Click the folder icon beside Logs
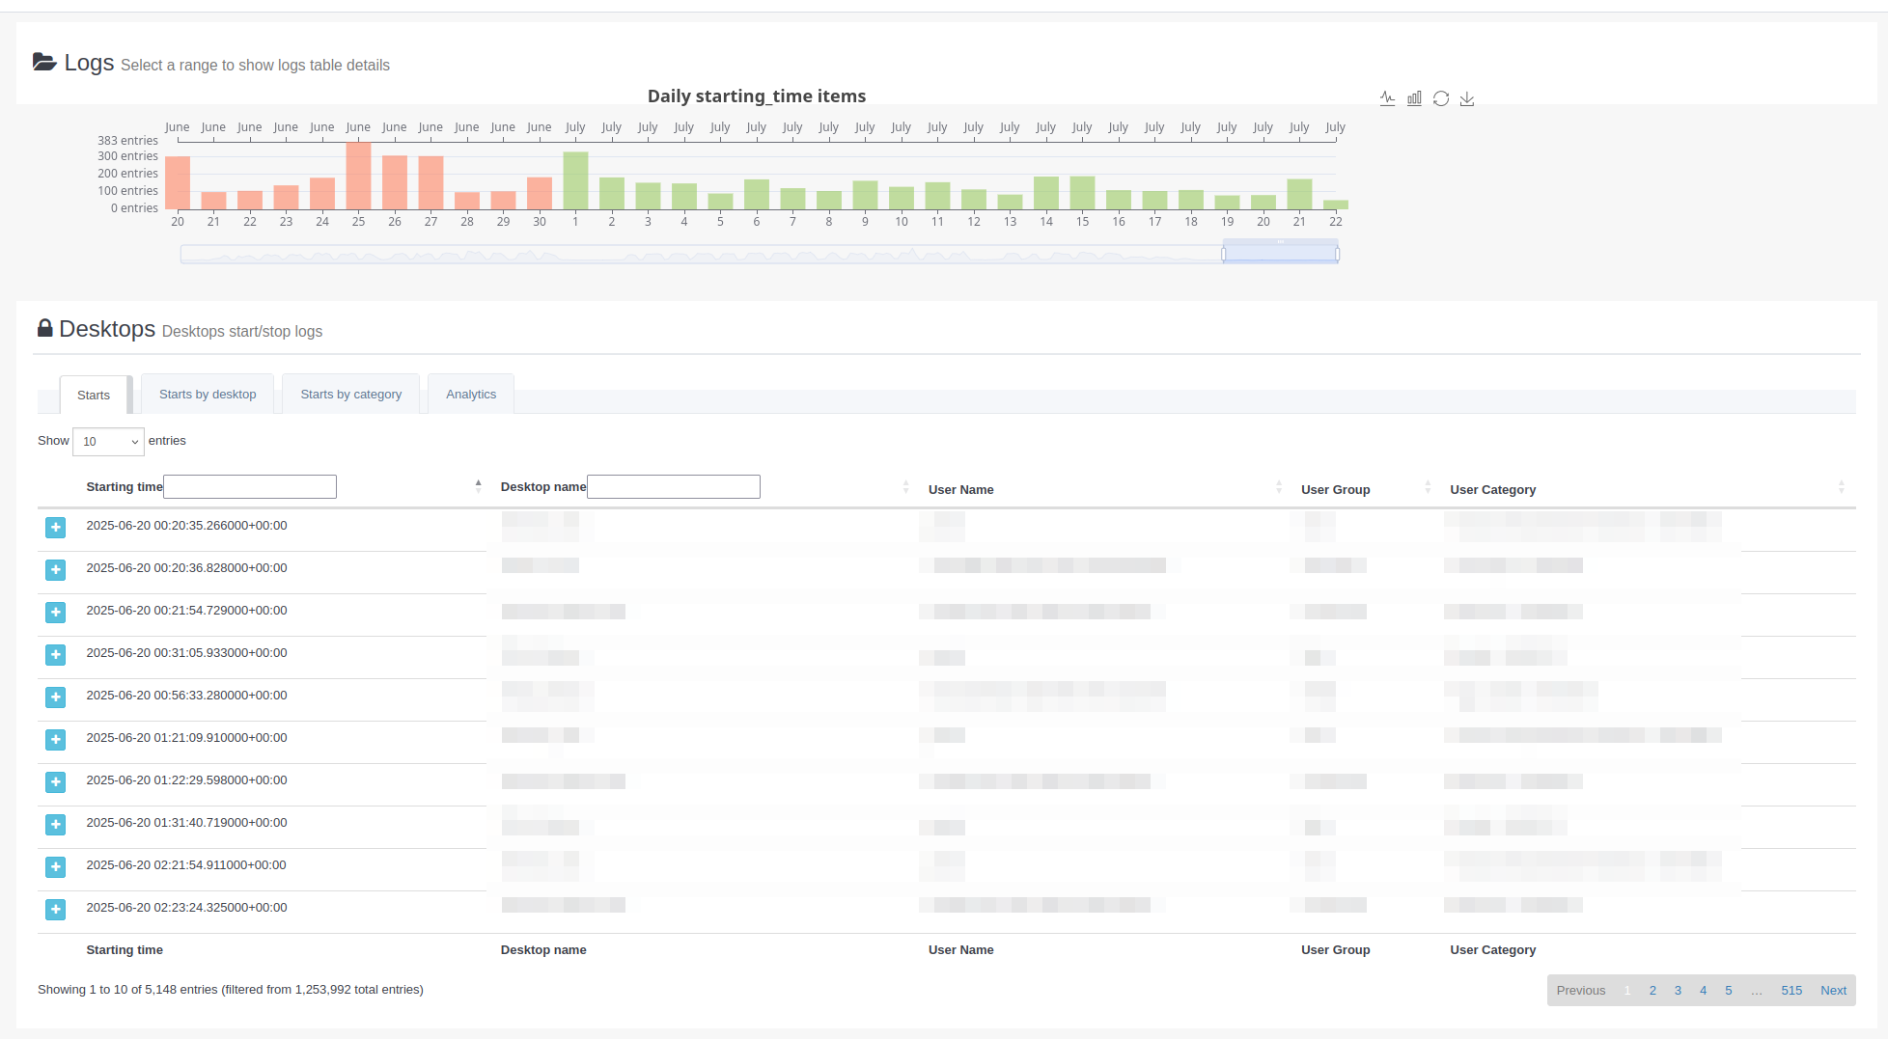1888x1039 pixels. click(44, 63)
